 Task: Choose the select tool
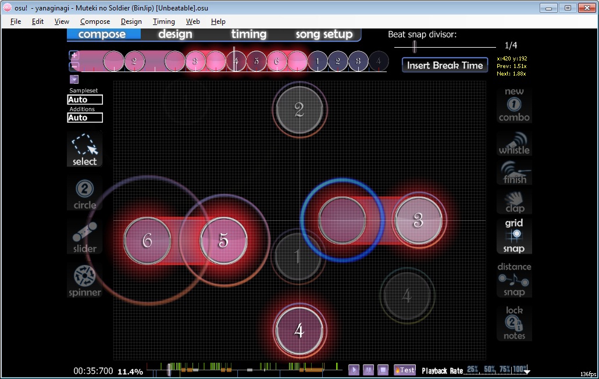[x=84, y=149]
